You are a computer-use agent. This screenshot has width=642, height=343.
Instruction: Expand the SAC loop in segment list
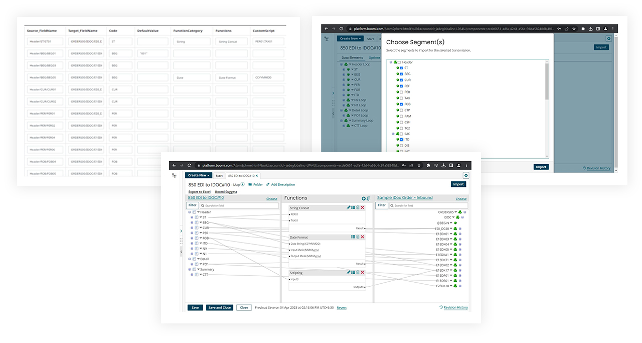pyautogui.click(x=393, y=134)
